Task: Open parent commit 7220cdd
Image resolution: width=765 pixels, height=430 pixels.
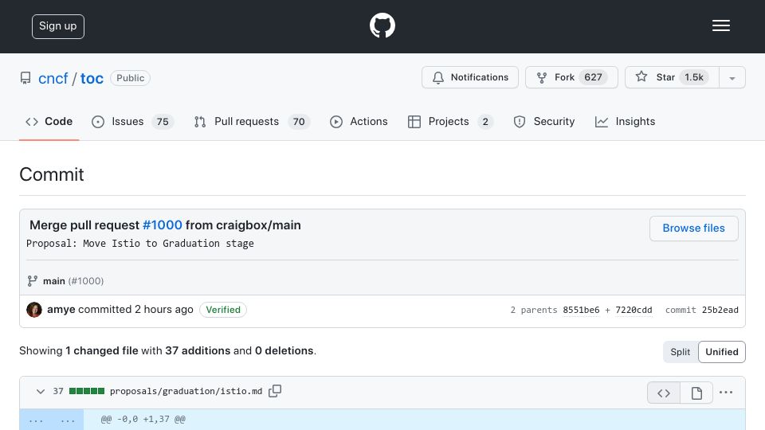Action: [x=634, y=310]
